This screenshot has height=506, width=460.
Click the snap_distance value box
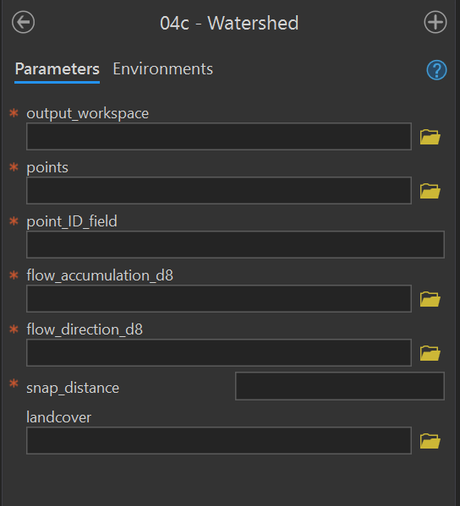(340, 386)
